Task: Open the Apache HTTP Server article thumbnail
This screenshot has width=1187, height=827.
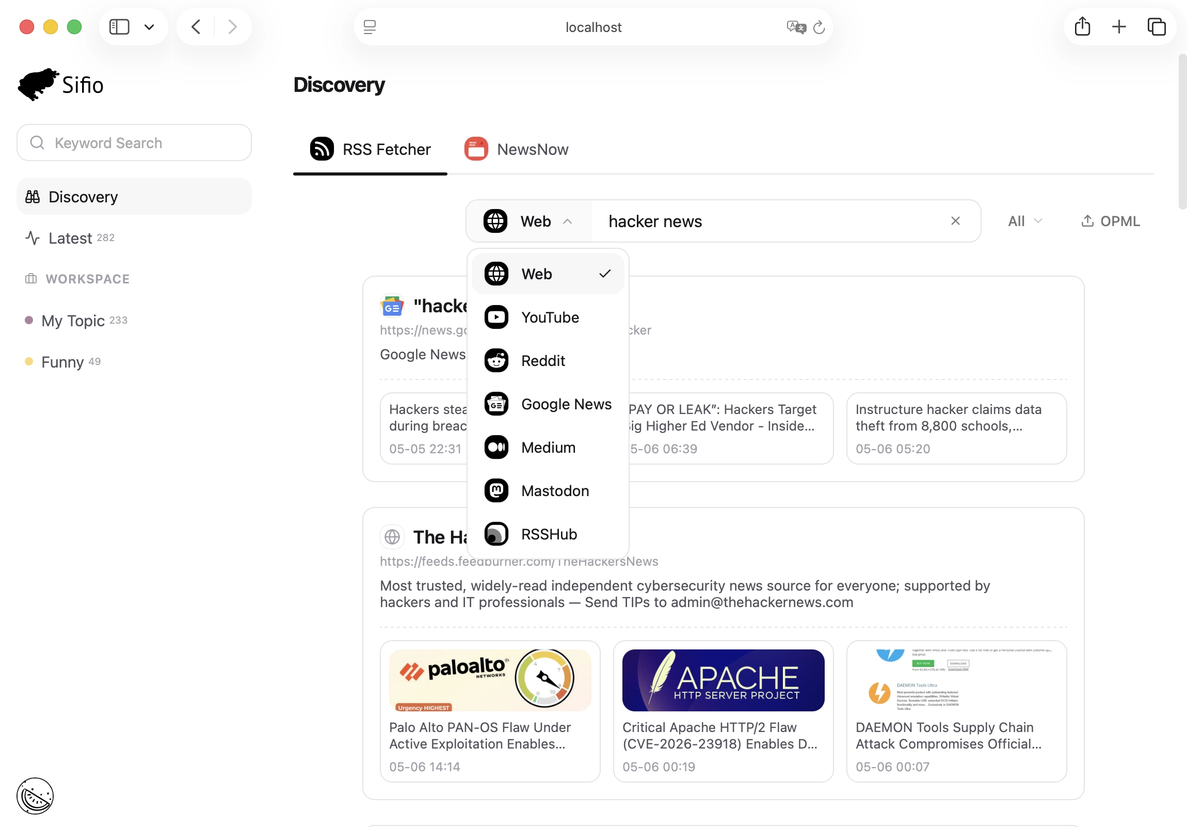Action: pos(723,680)
